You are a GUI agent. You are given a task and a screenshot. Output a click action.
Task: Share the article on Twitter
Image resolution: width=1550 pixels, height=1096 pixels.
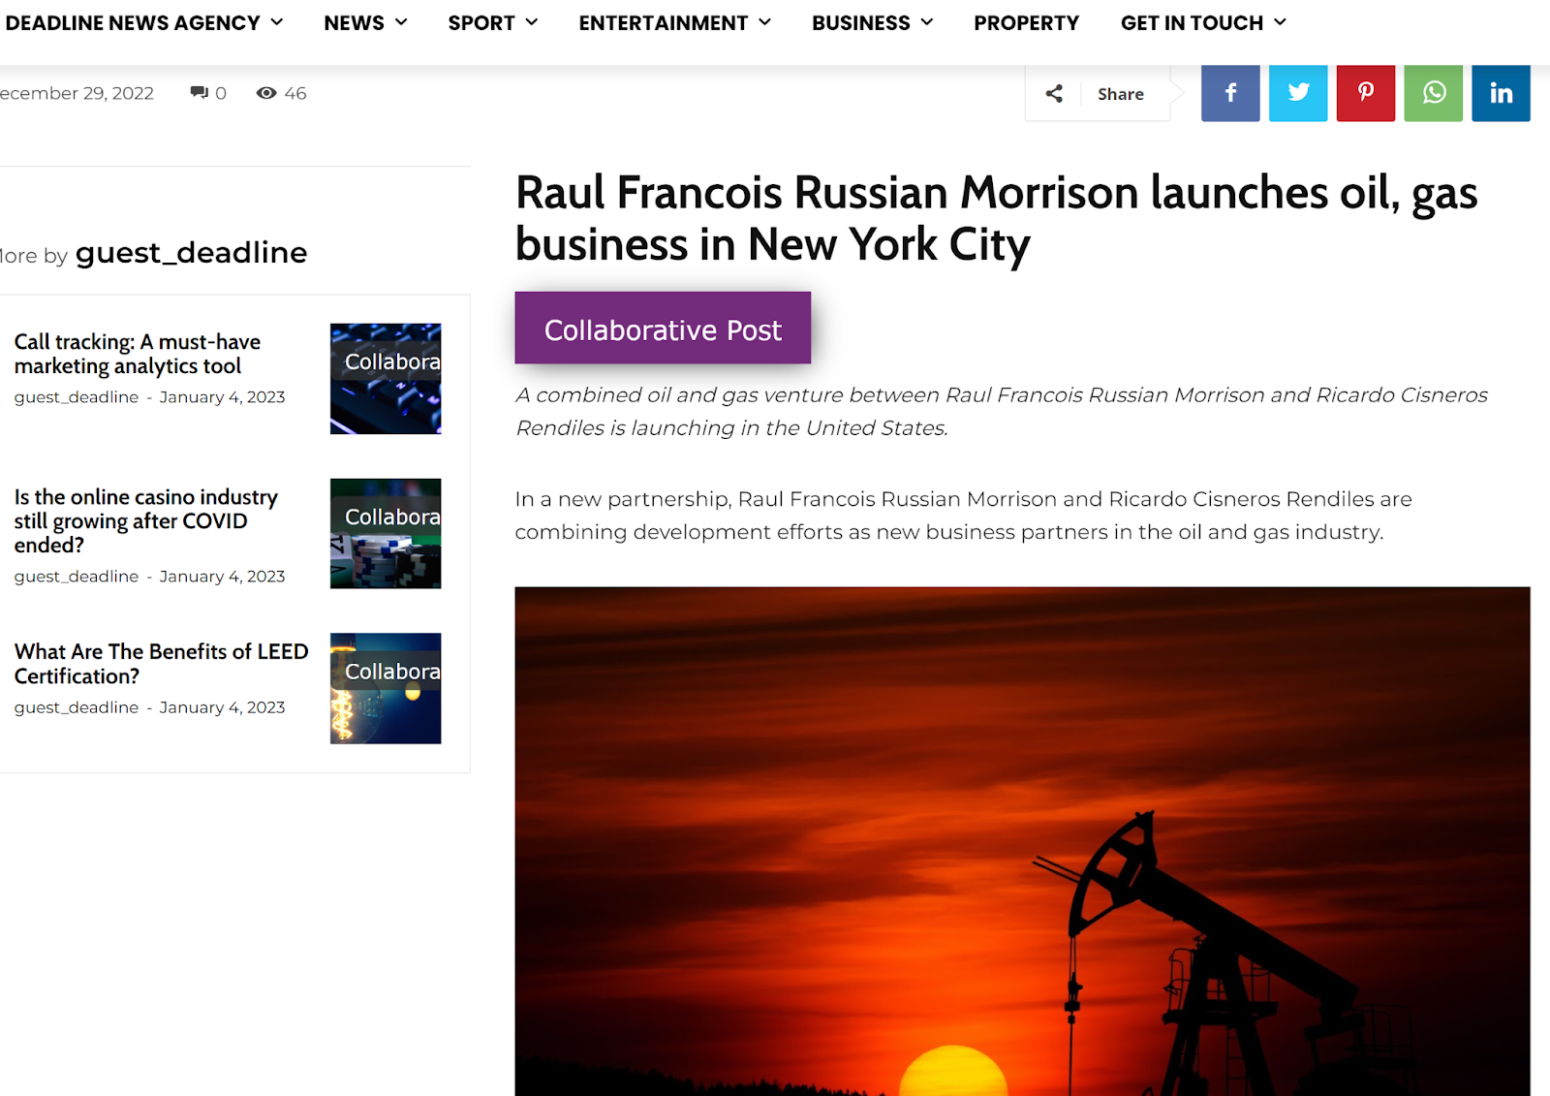tap(1298, 93)
